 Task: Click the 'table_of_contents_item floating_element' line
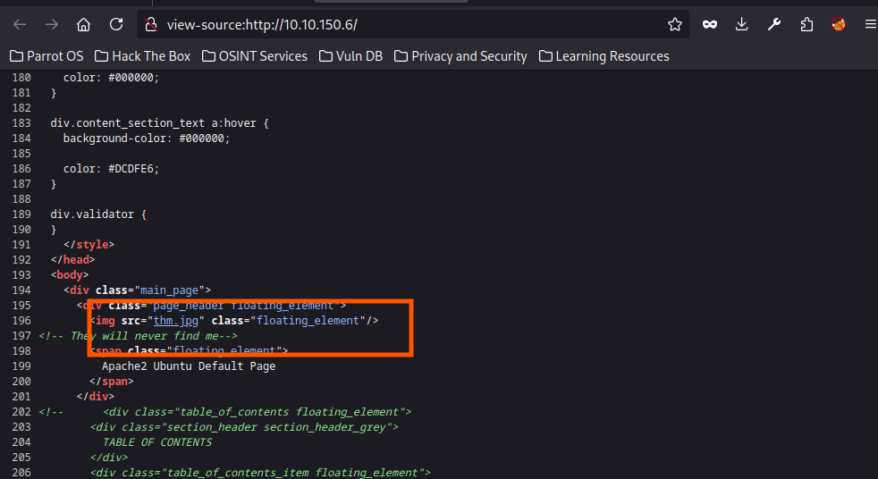click(260, 472)
